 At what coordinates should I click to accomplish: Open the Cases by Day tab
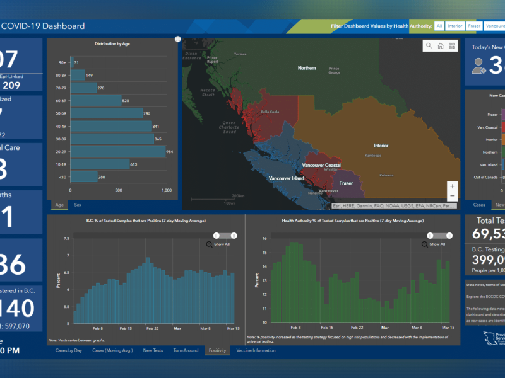(x=68, y=350)
